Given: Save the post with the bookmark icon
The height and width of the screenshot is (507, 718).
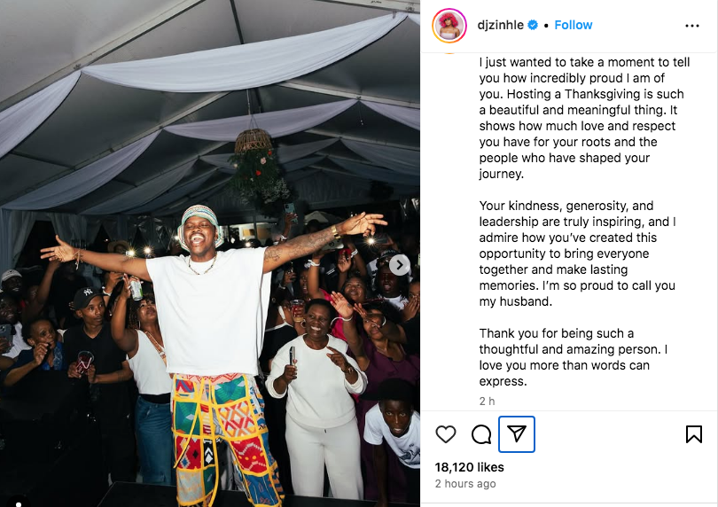Looking at the screenshot, I should [694, 434].
